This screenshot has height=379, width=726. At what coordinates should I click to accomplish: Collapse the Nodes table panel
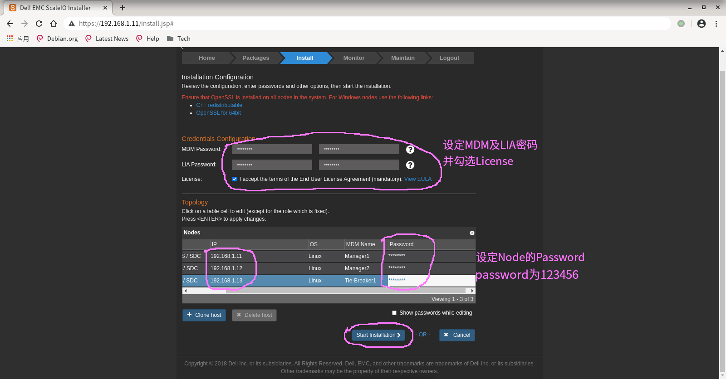472,233
